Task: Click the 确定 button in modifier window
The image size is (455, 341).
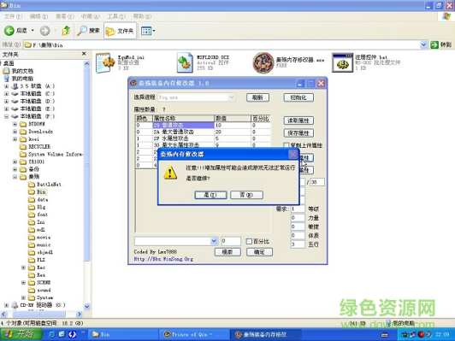Action: coord(259,252)
